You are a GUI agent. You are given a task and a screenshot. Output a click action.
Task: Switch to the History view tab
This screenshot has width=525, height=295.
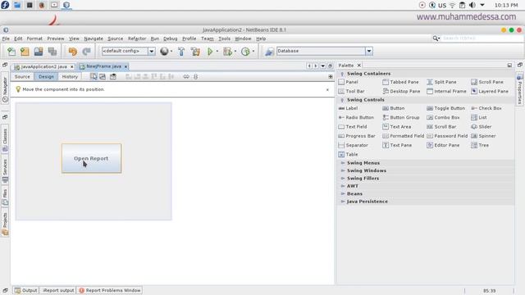point(70,76)
